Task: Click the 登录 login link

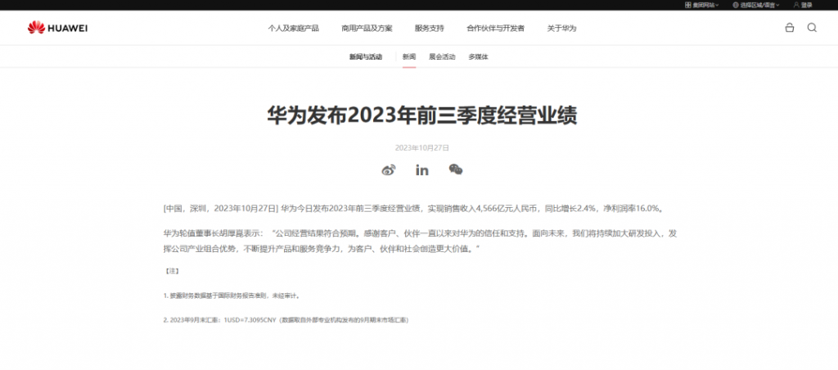Action: (806, 5)
